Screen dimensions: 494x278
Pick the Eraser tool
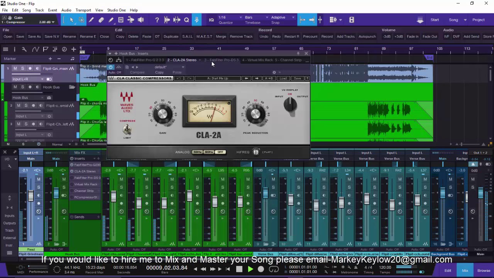tap(101, 20)
